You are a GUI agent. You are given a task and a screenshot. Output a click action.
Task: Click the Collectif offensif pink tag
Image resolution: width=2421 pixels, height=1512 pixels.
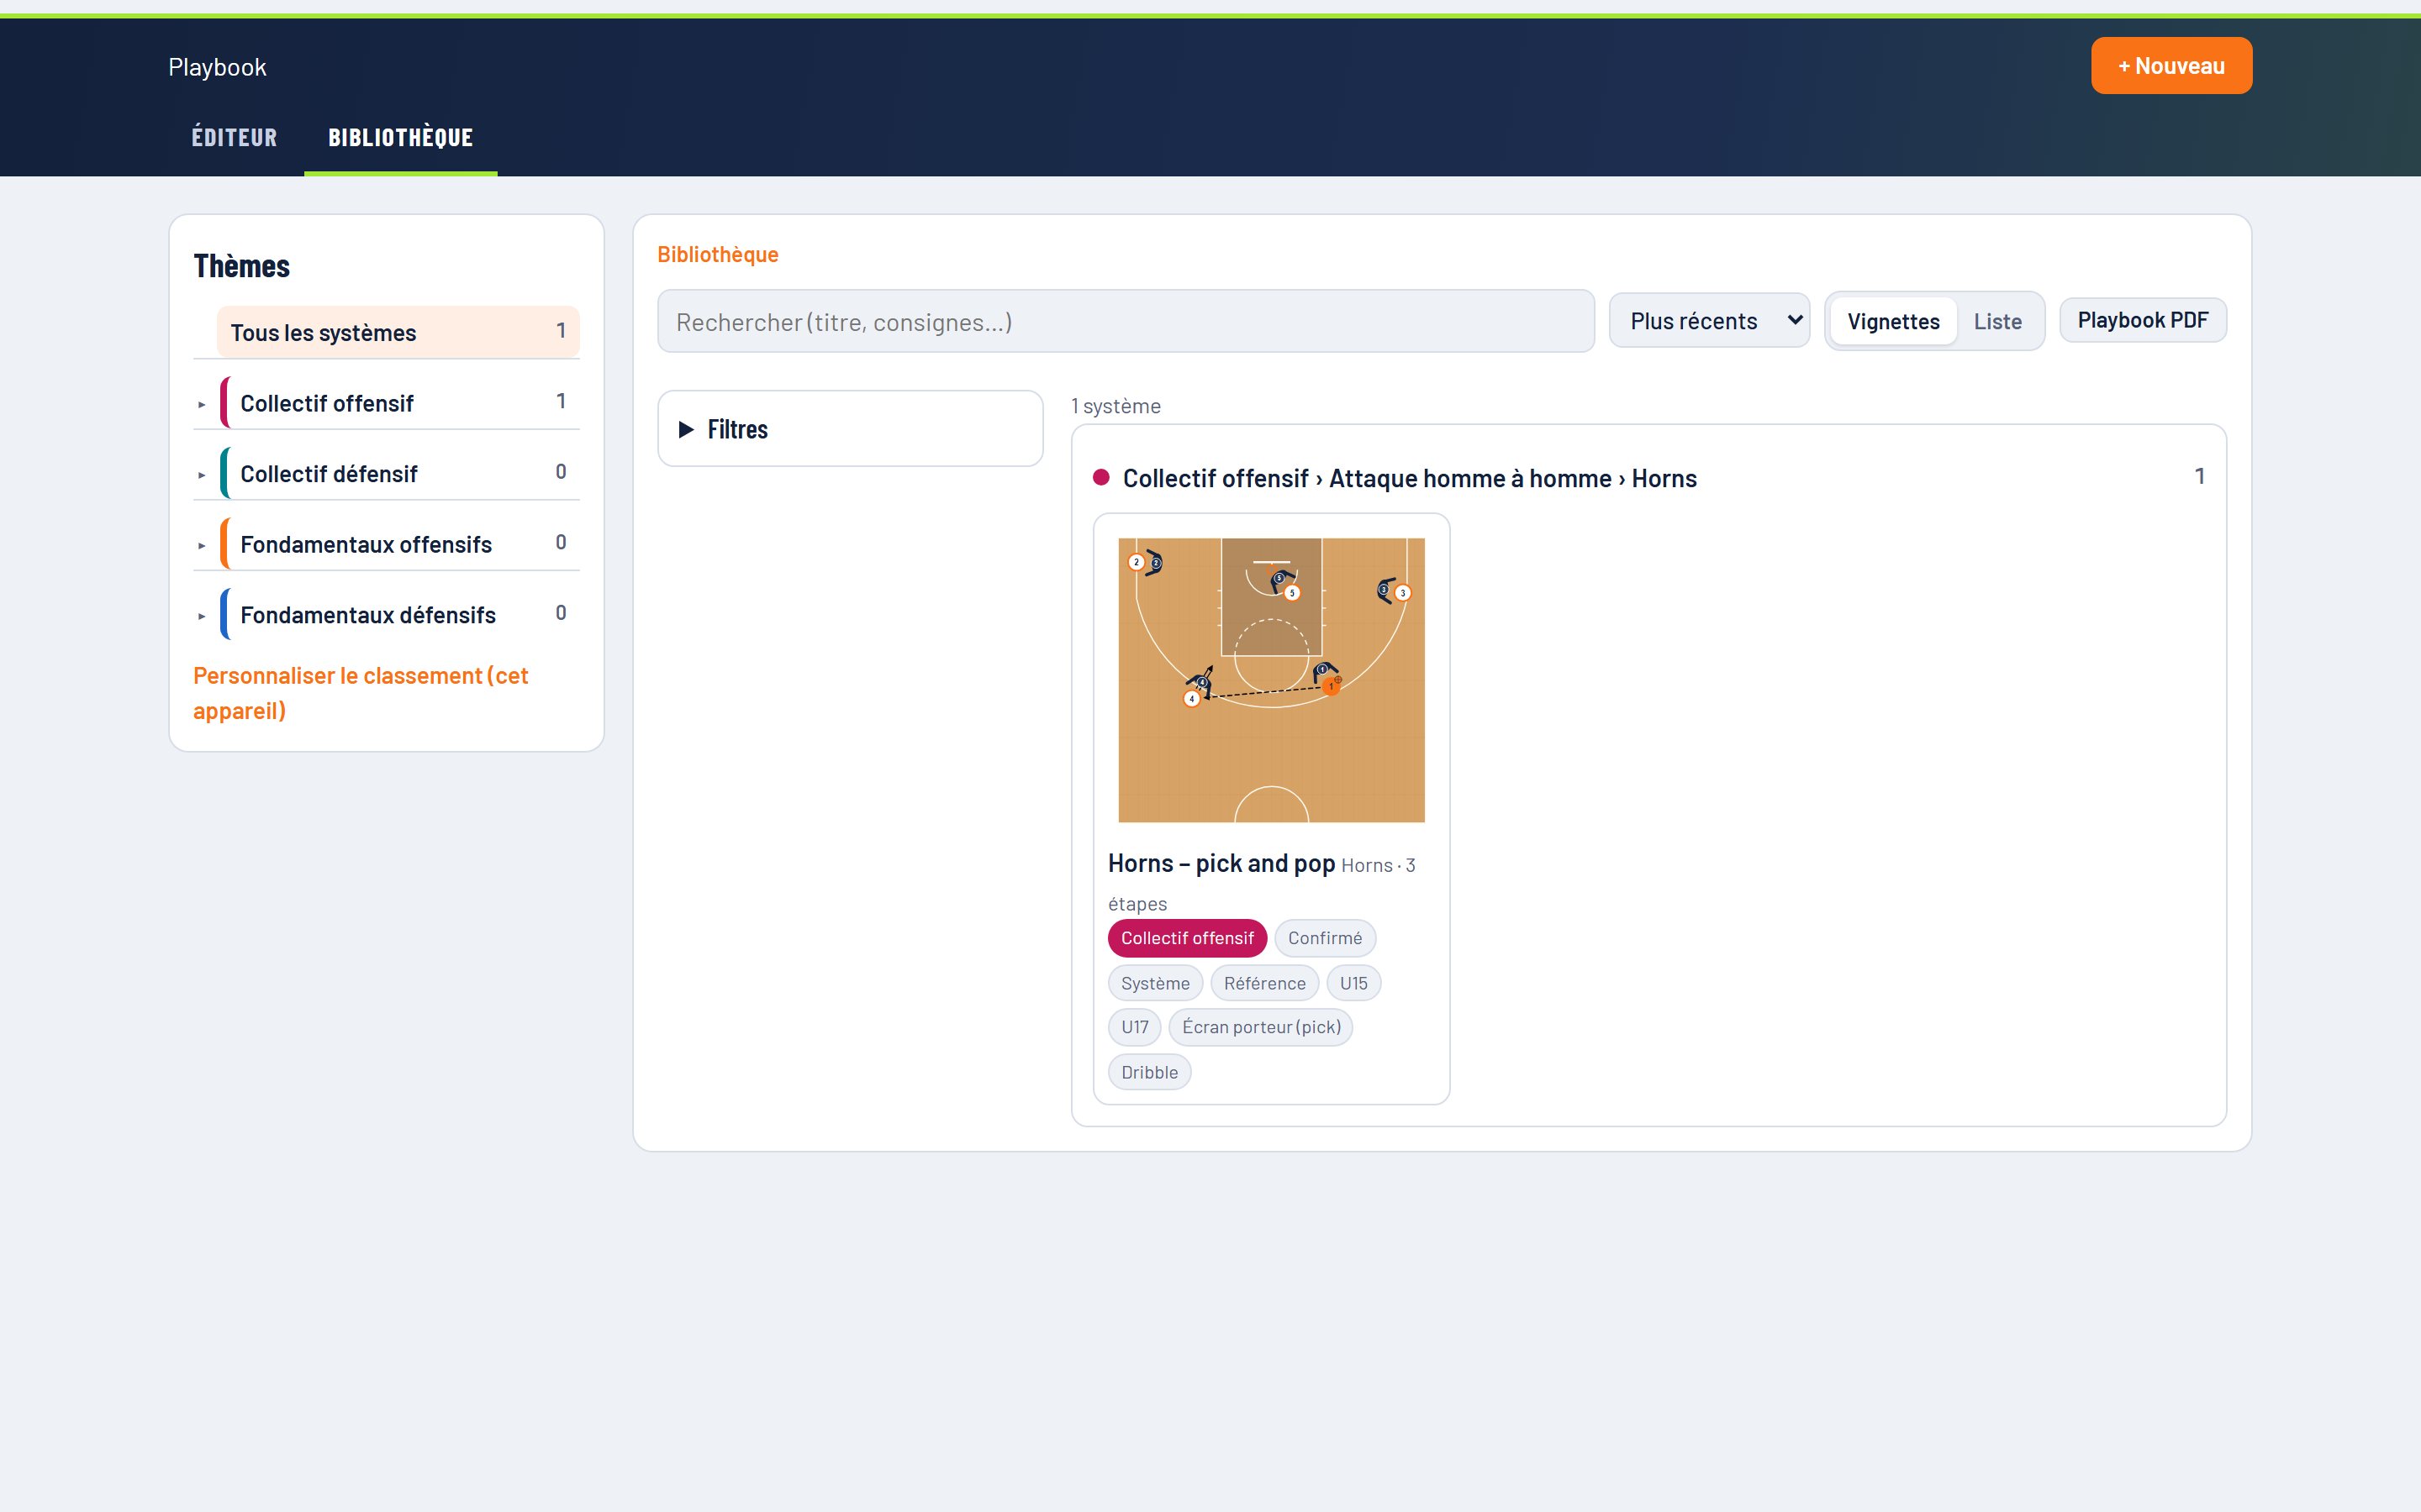coord(1186,938)
